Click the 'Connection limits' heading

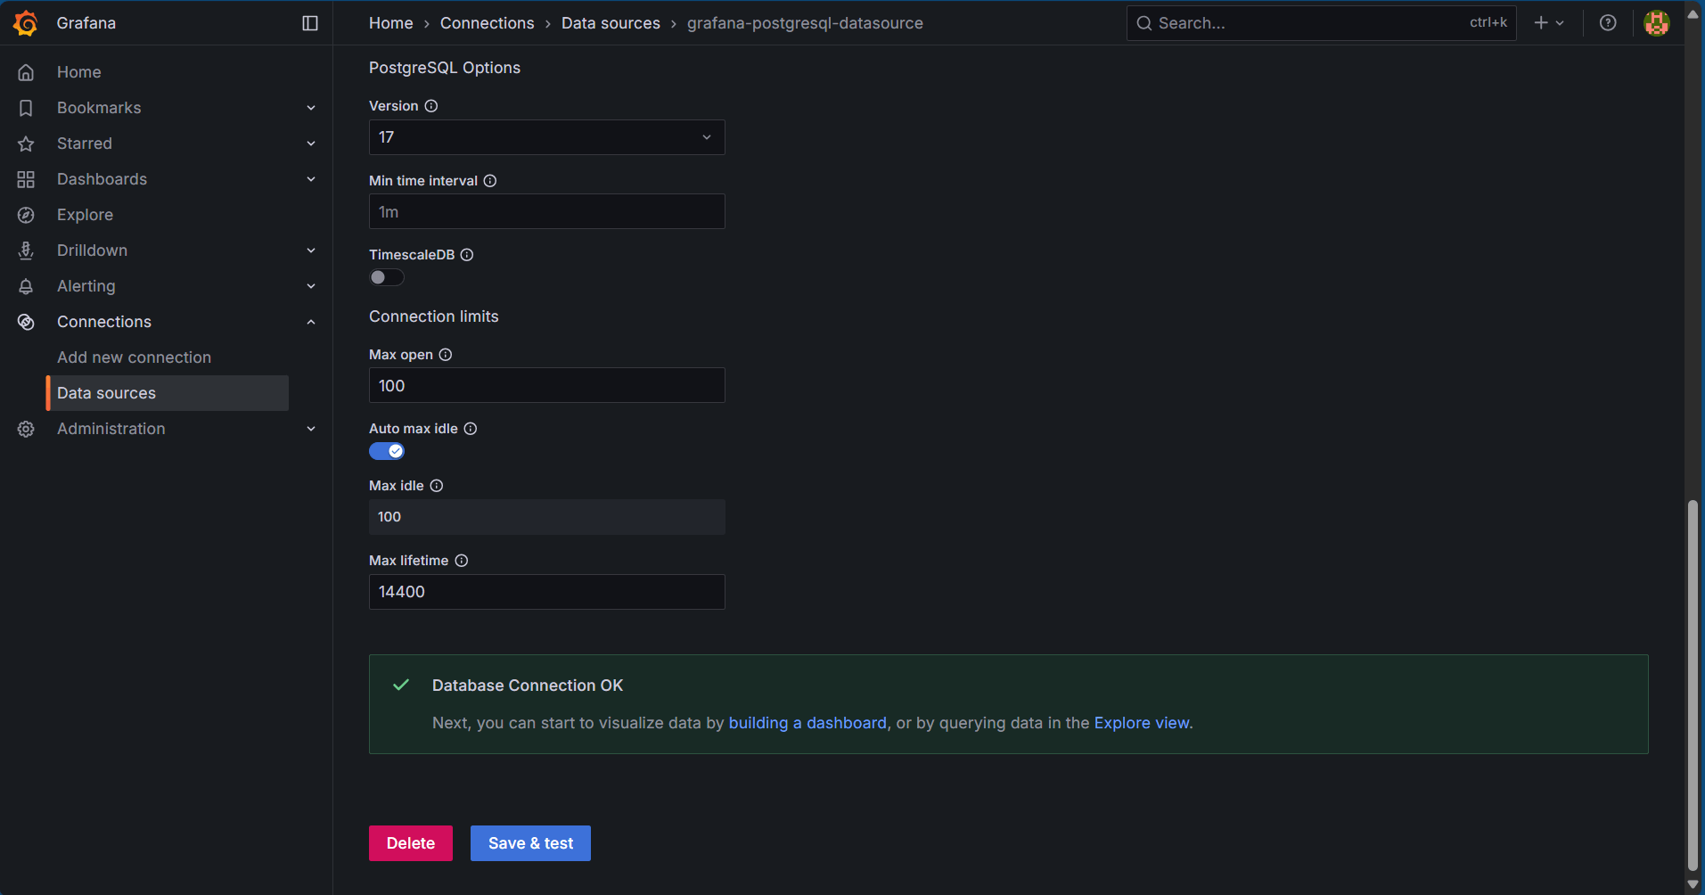pyautogui.click(x=434, y=316)
